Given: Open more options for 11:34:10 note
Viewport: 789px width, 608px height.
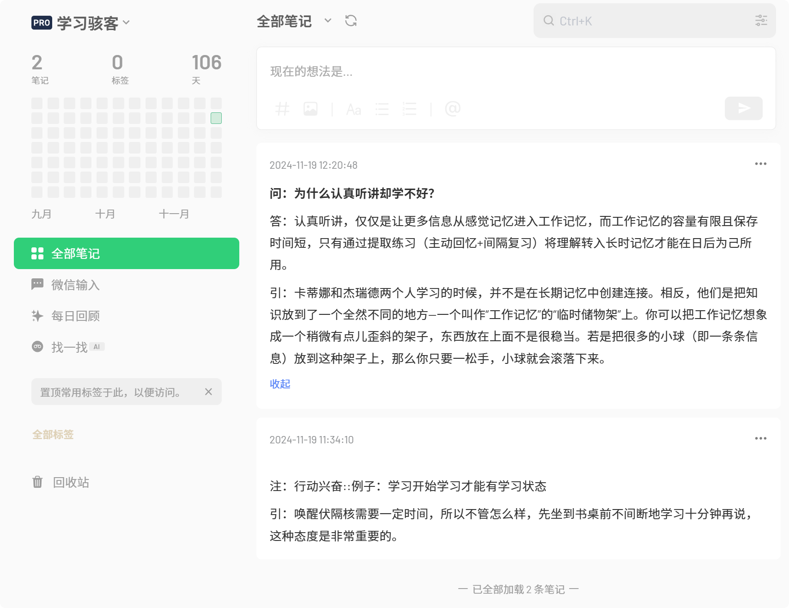Looking at the screenshot, I should [760, 438].
